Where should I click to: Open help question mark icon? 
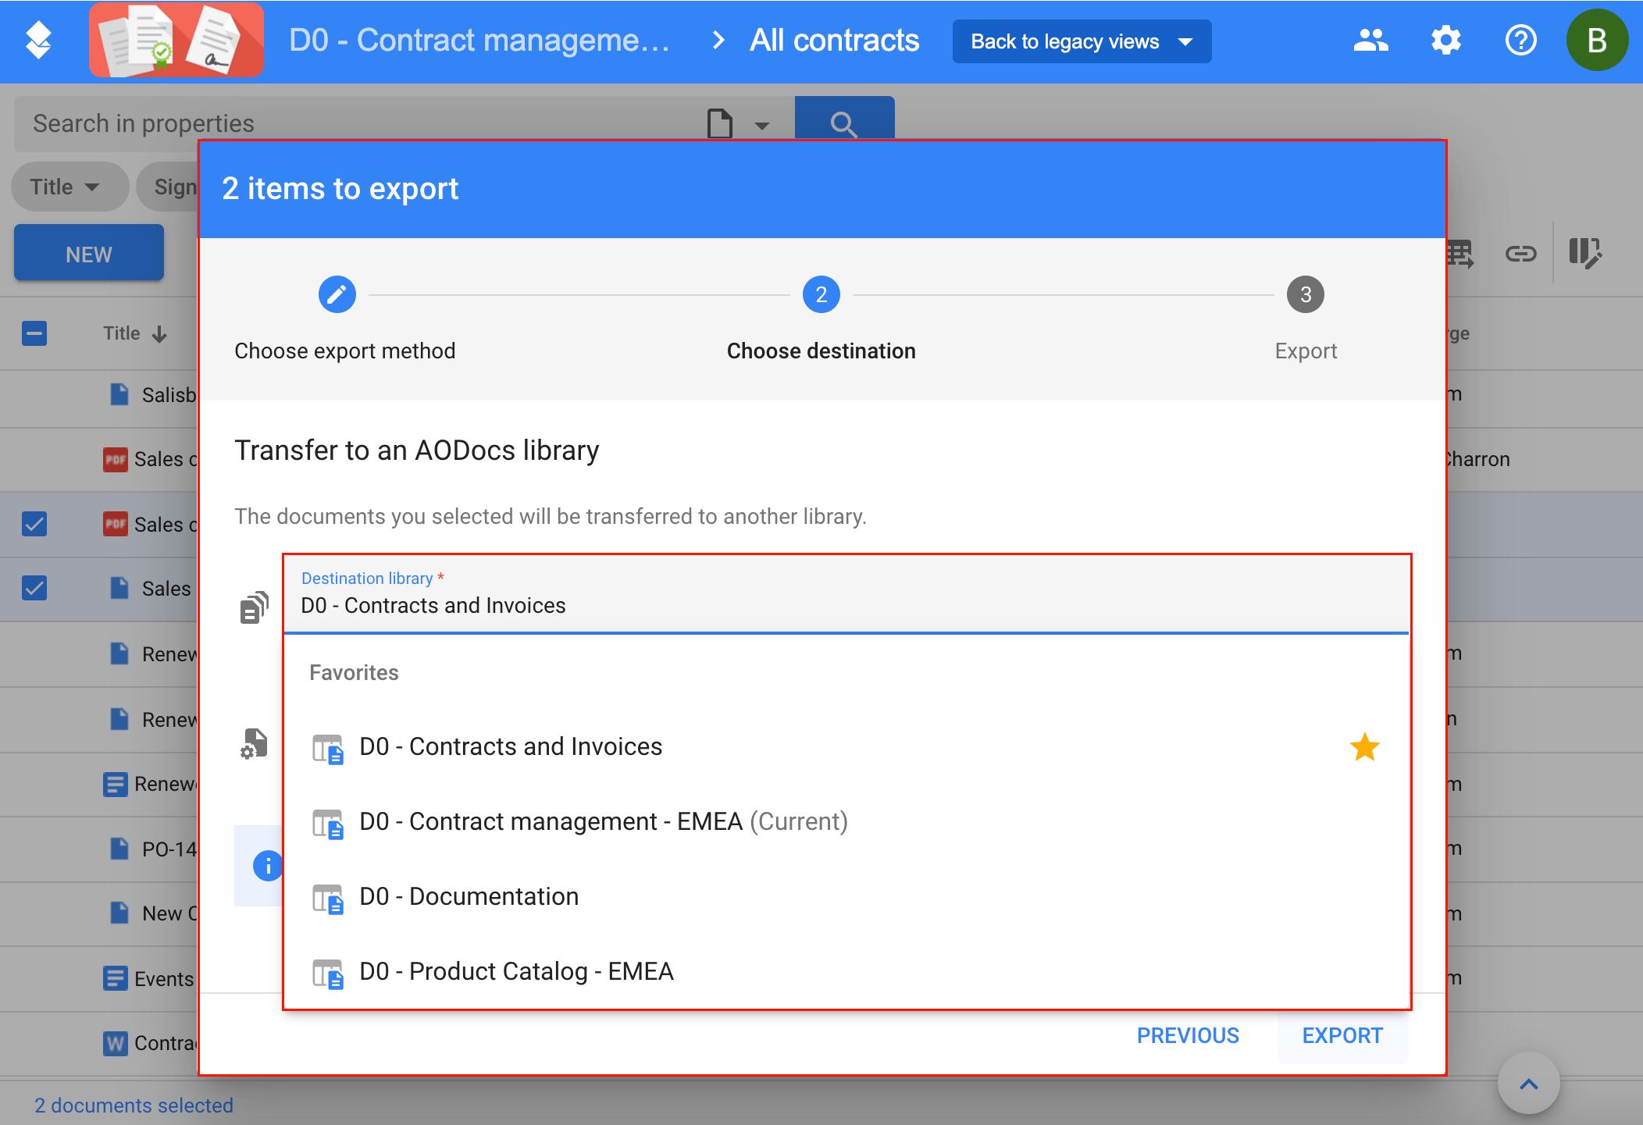click(1520, 41)
